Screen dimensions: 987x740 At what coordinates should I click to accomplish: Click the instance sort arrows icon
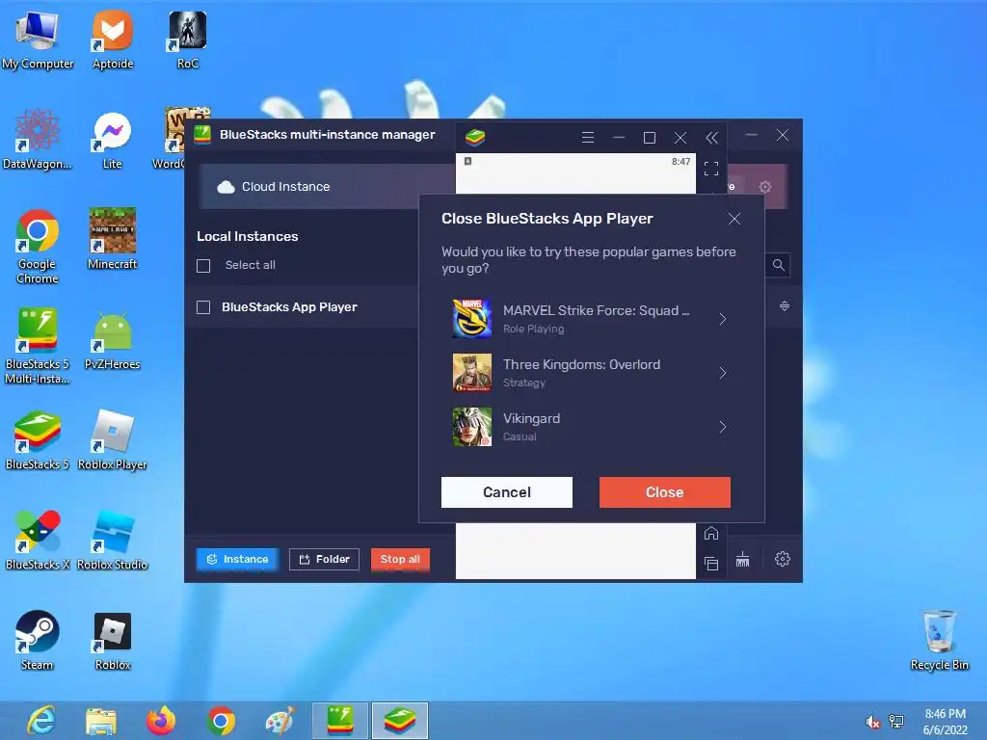(x=785, y=306)
